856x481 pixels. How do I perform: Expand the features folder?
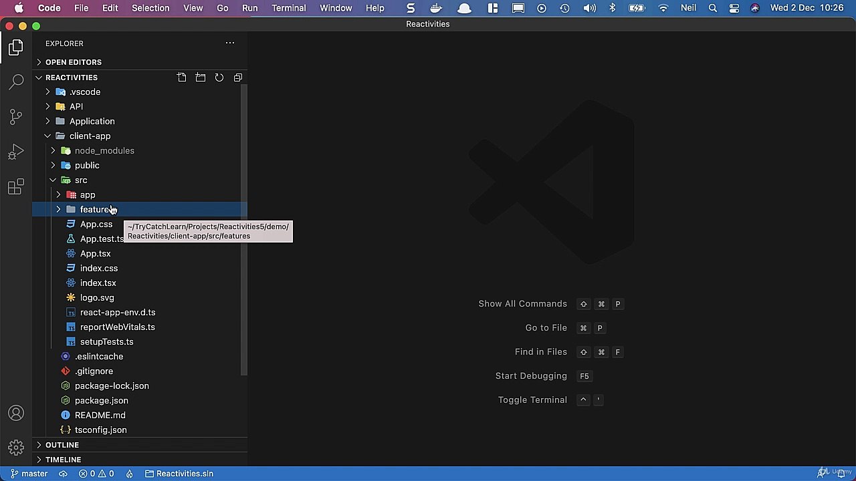140,210
